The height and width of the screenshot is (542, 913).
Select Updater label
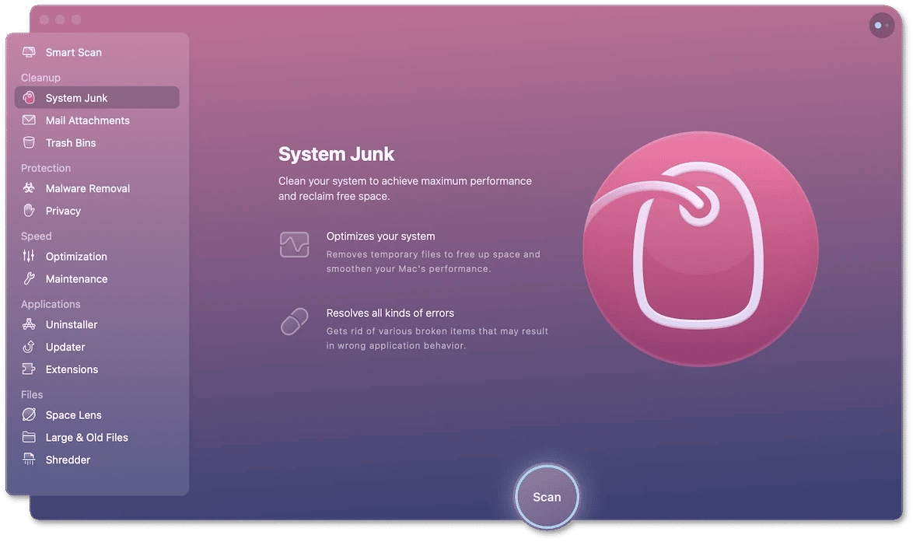[65, 347]
